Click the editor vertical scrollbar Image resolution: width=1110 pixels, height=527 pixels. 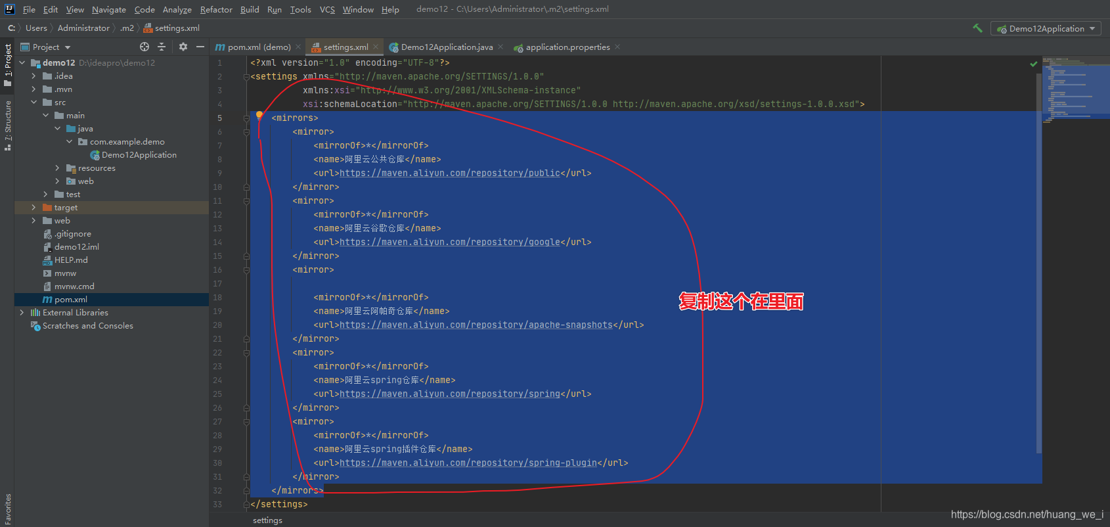[x=1039, y=263]
